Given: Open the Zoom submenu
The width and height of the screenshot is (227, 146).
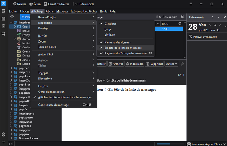Looking at the screenshot, I should pos(64,41).
